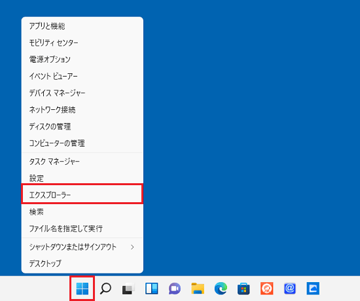This screenshot has width=360, height=301.
Task: Open イベント ビューアー menu item
Action: 82,76
